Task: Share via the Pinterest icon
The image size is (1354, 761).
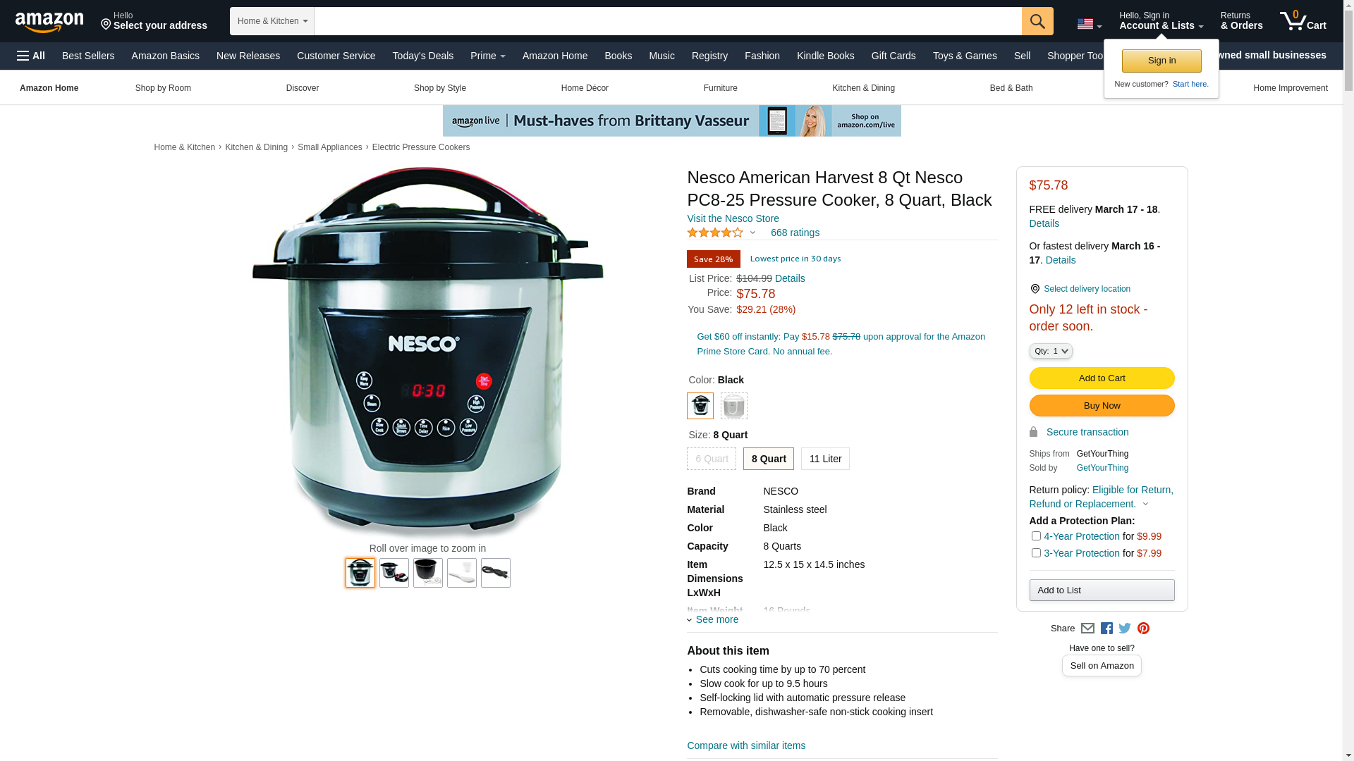Action: pos(1143,629)
